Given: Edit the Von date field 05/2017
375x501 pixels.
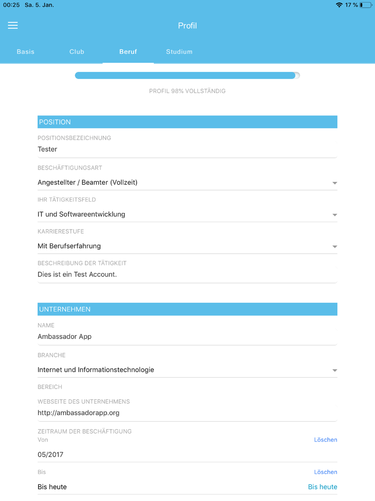Looking at the screenshot, I should click(187, 455).
